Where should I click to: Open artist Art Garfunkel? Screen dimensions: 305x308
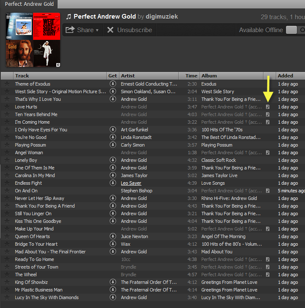pos(135,130)
